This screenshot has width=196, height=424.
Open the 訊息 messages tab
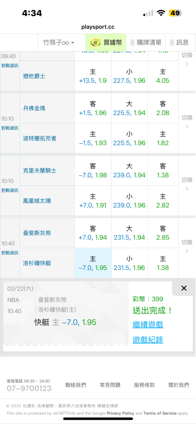point(179,42)
